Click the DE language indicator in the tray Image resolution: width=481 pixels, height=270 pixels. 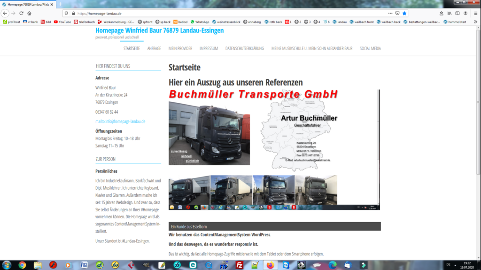click(x=448, y=264)
